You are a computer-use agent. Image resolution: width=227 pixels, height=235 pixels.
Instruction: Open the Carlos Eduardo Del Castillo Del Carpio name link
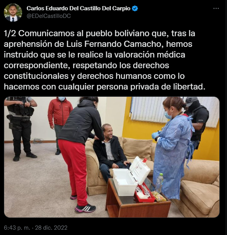[x=78, y=8]
